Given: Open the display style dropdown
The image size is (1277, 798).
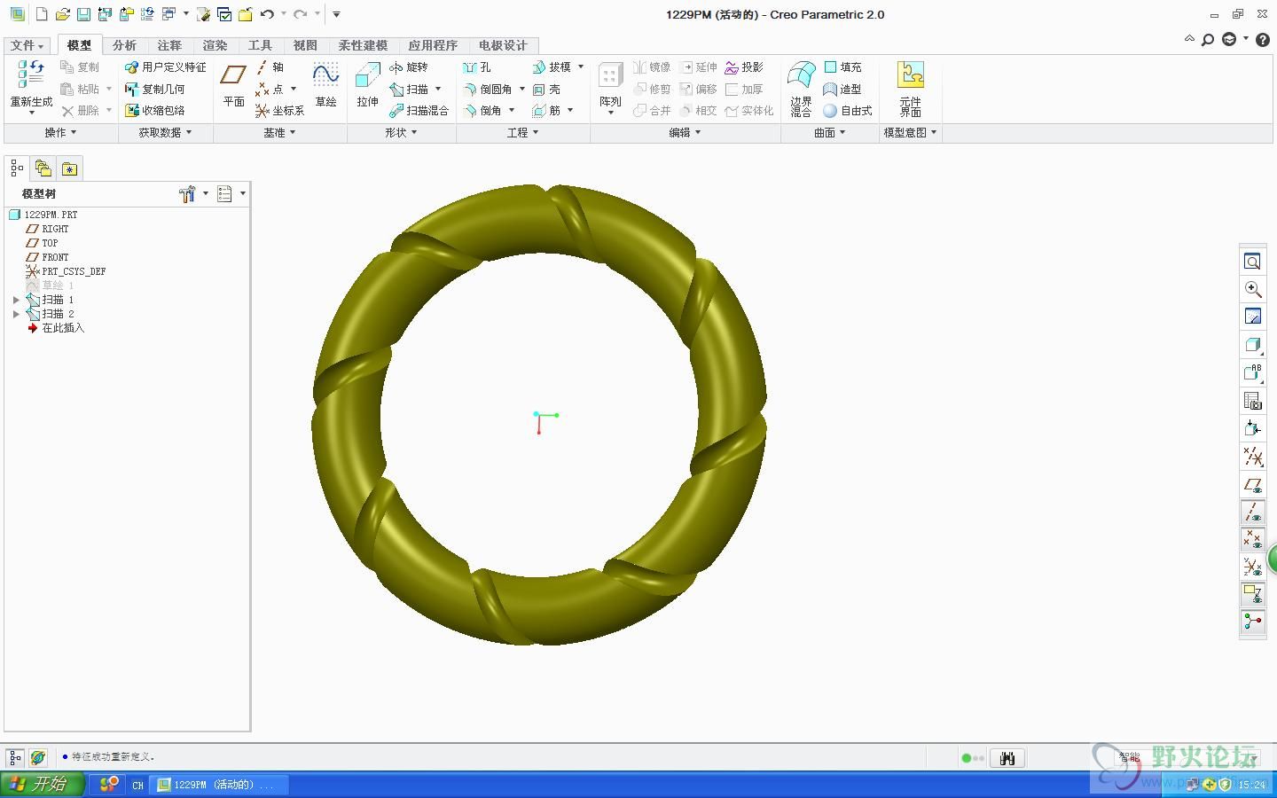Looking at the screenshot, I should coord(1252,345).
